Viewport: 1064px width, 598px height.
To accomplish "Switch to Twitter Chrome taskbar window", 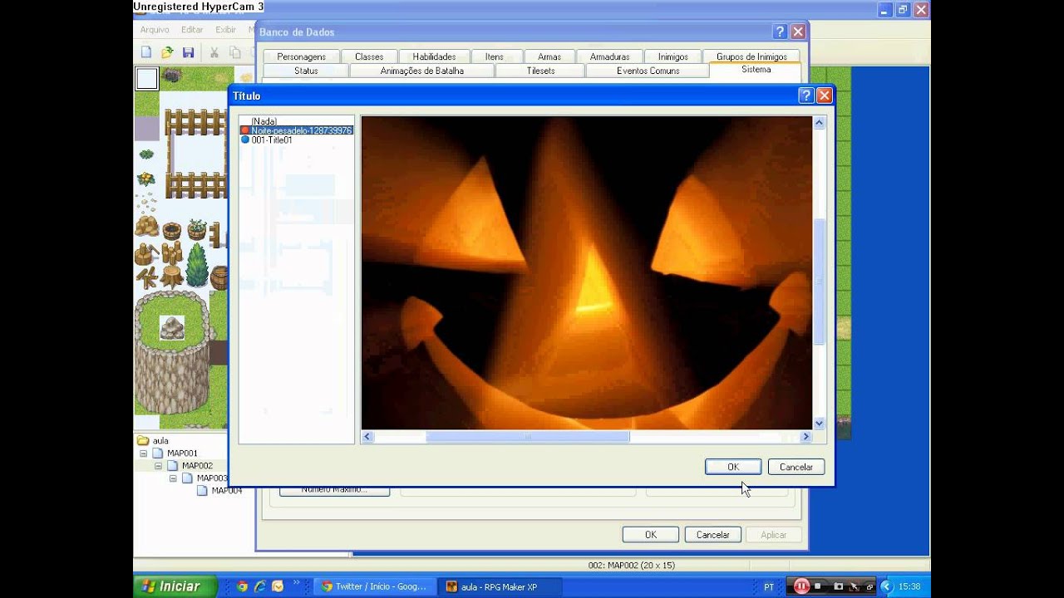I will [376, 586].
